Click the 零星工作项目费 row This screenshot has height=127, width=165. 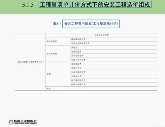[114, 60]
